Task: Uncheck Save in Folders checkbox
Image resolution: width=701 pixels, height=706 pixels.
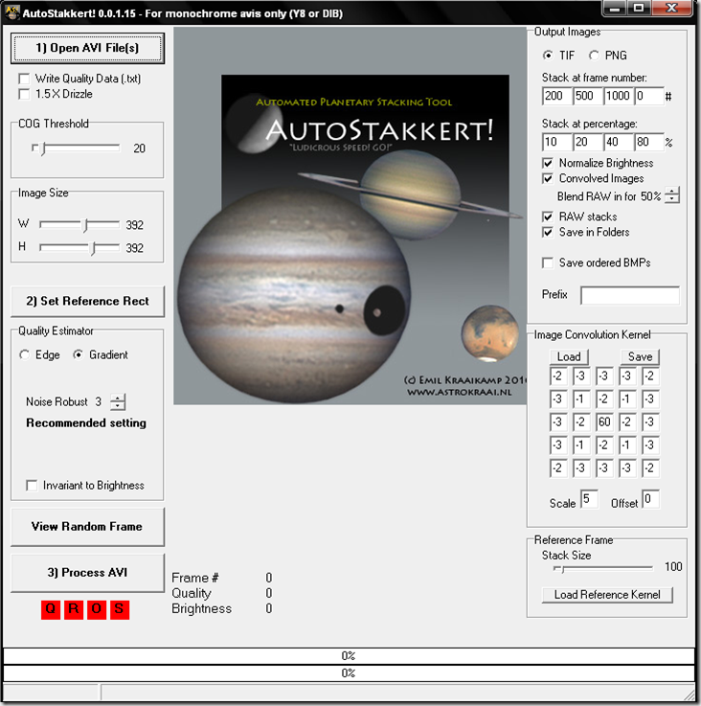Action: pyautogui.click(x=548, y=233)
